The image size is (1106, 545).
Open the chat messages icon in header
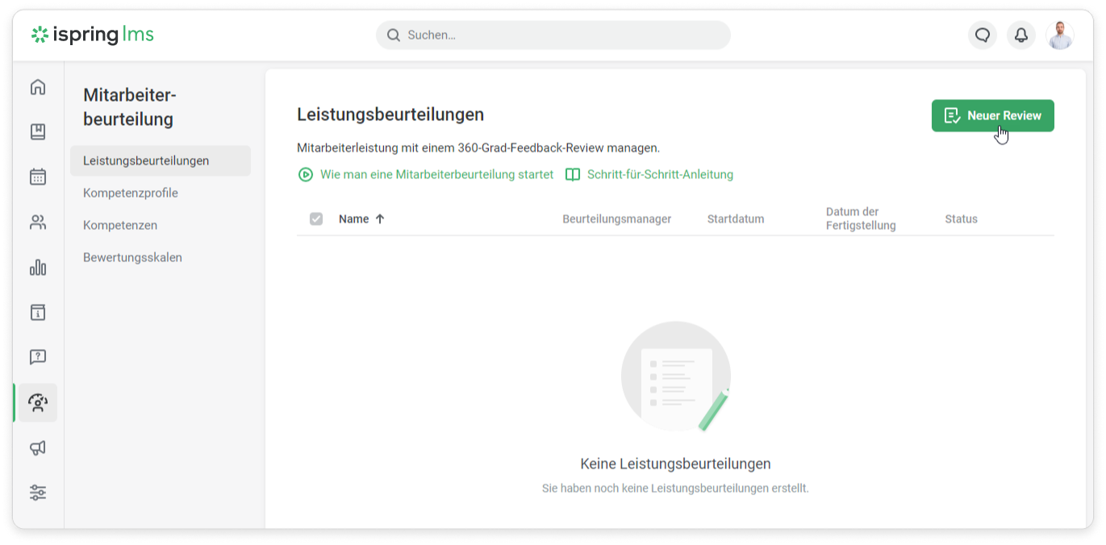coord(982,35)
